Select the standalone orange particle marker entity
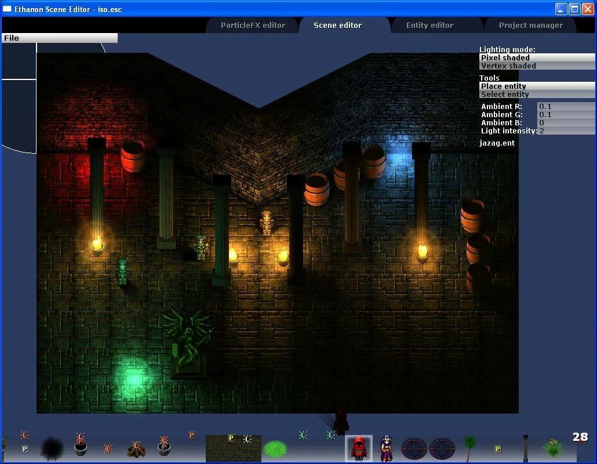597x464 pixels. [192, 435]
